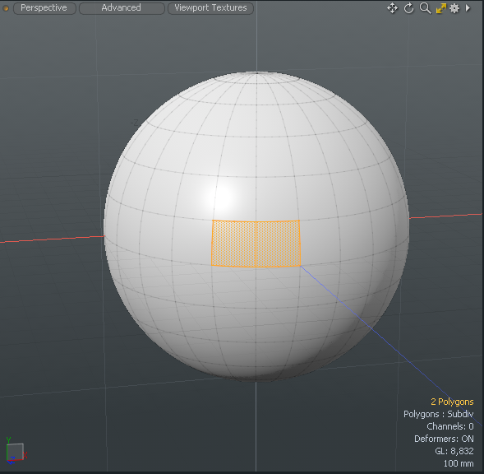Image resolution: width=484 pixels, height=474 pixels.
Task: Click the Channels: 0 status text
Action: coord(450,426)
